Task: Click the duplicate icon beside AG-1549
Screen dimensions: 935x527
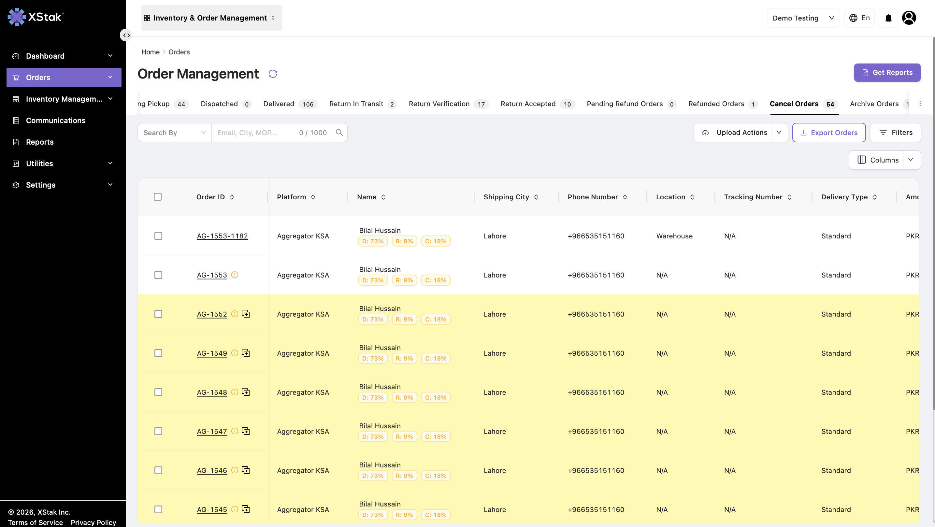Action: (246, 353)
